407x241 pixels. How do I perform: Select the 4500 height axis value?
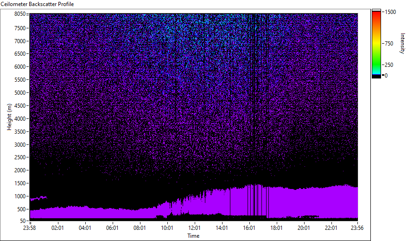[x=20, y=106]
